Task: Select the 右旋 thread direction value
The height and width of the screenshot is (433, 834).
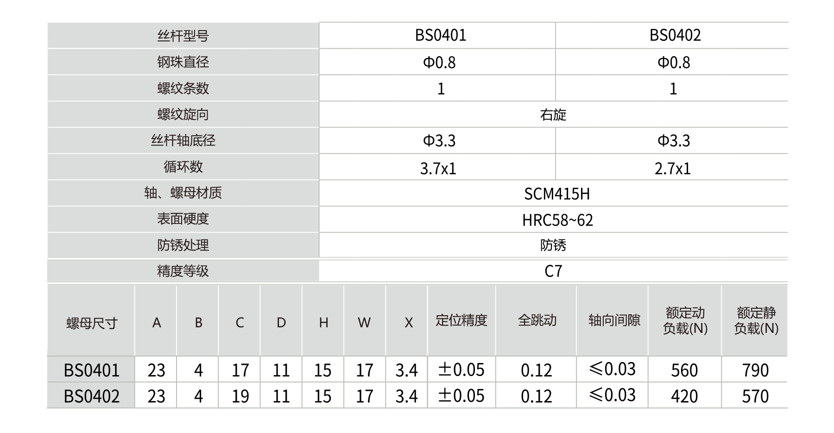Action: pyautogui.click(x=553, y=115)
